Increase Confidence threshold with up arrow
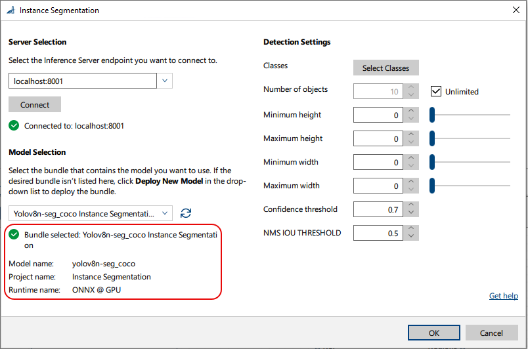Viewport: 528px width, 349px height. (x=411, y=205)
